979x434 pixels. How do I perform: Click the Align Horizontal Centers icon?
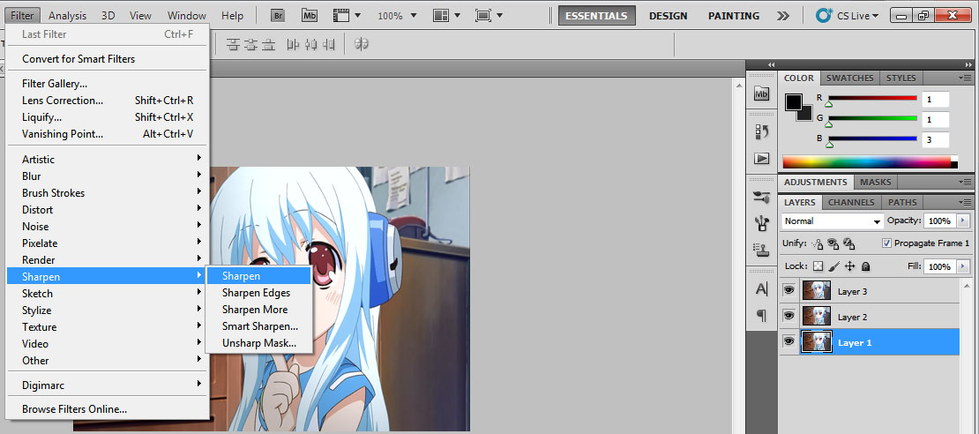311,44
